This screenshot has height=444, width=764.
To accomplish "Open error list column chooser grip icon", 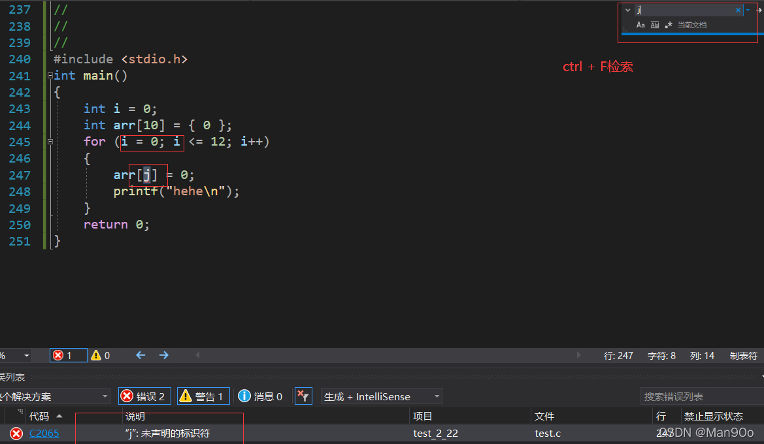I will coord(20,413).
